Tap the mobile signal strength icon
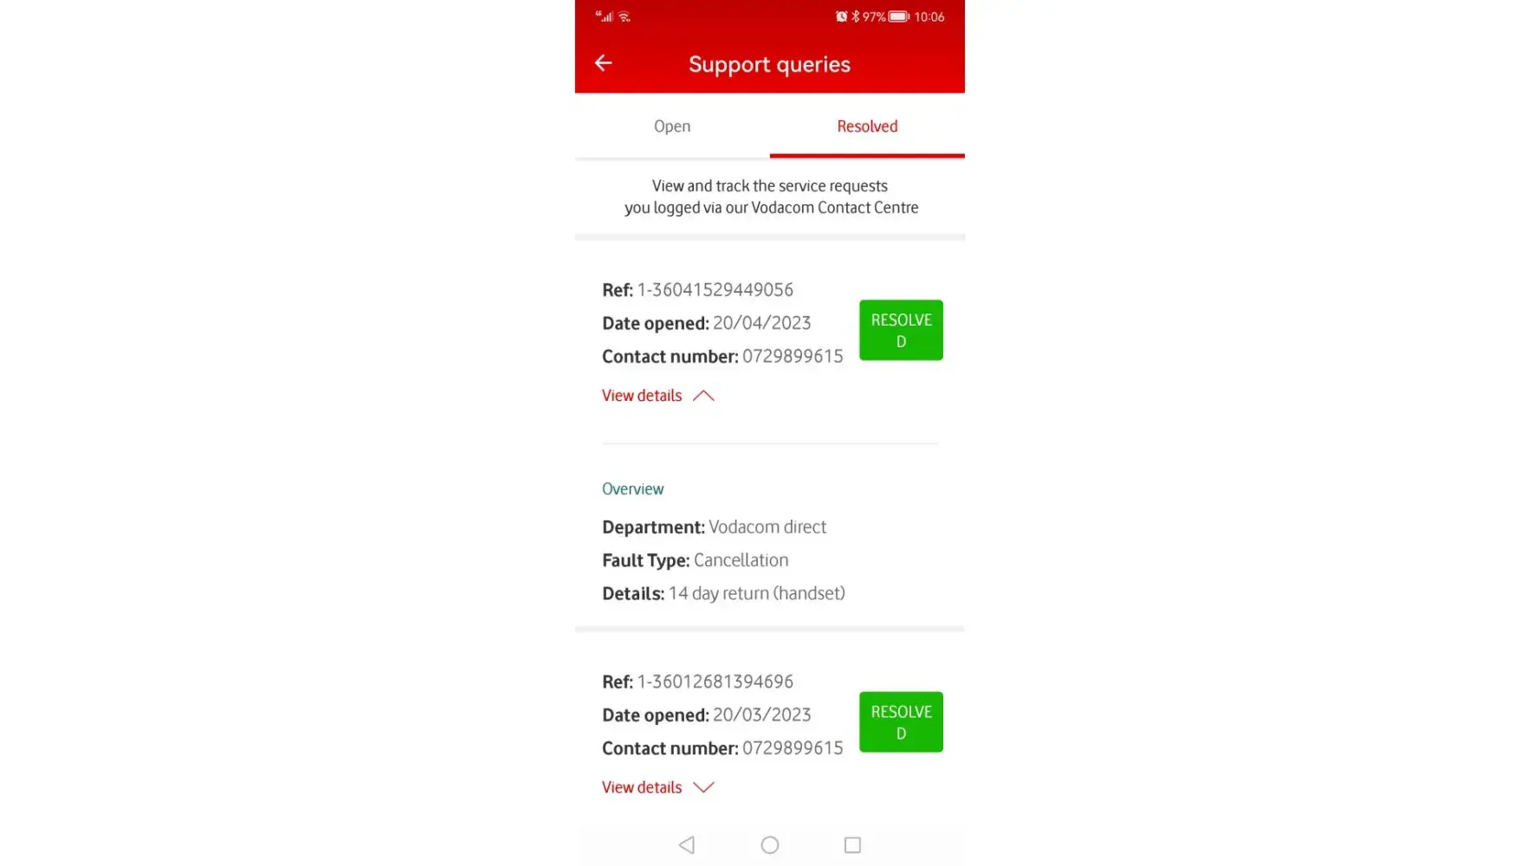 (605, 16)
